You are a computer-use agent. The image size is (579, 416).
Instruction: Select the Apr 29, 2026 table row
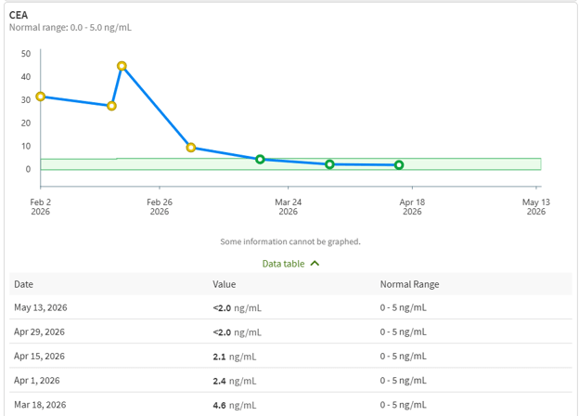(x=290, y=331)
